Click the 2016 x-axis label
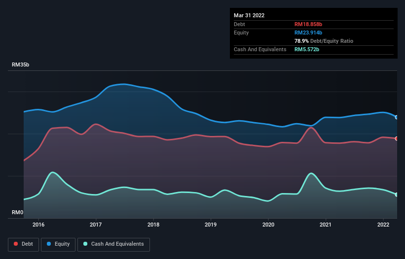The height and width of the screenshot is (259, 405). click(38, 225)
